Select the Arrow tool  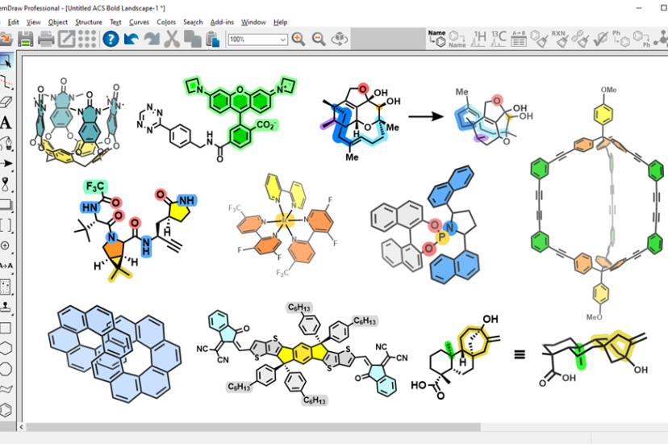(x=6, y=164)
